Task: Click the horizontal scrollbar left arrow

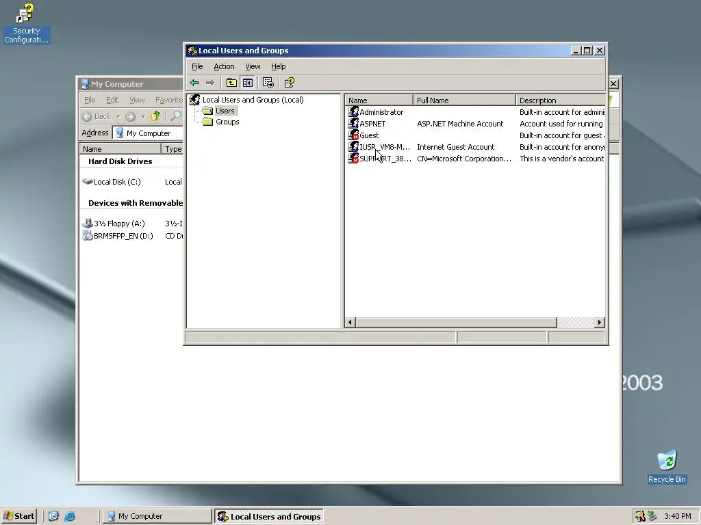Action: click(x=350, y=323)
